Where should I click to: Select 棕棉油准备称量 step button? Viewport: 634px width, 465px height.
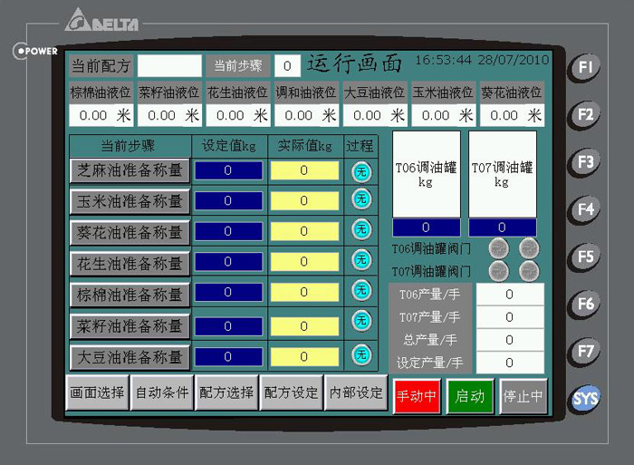click(x=130, y=295)
